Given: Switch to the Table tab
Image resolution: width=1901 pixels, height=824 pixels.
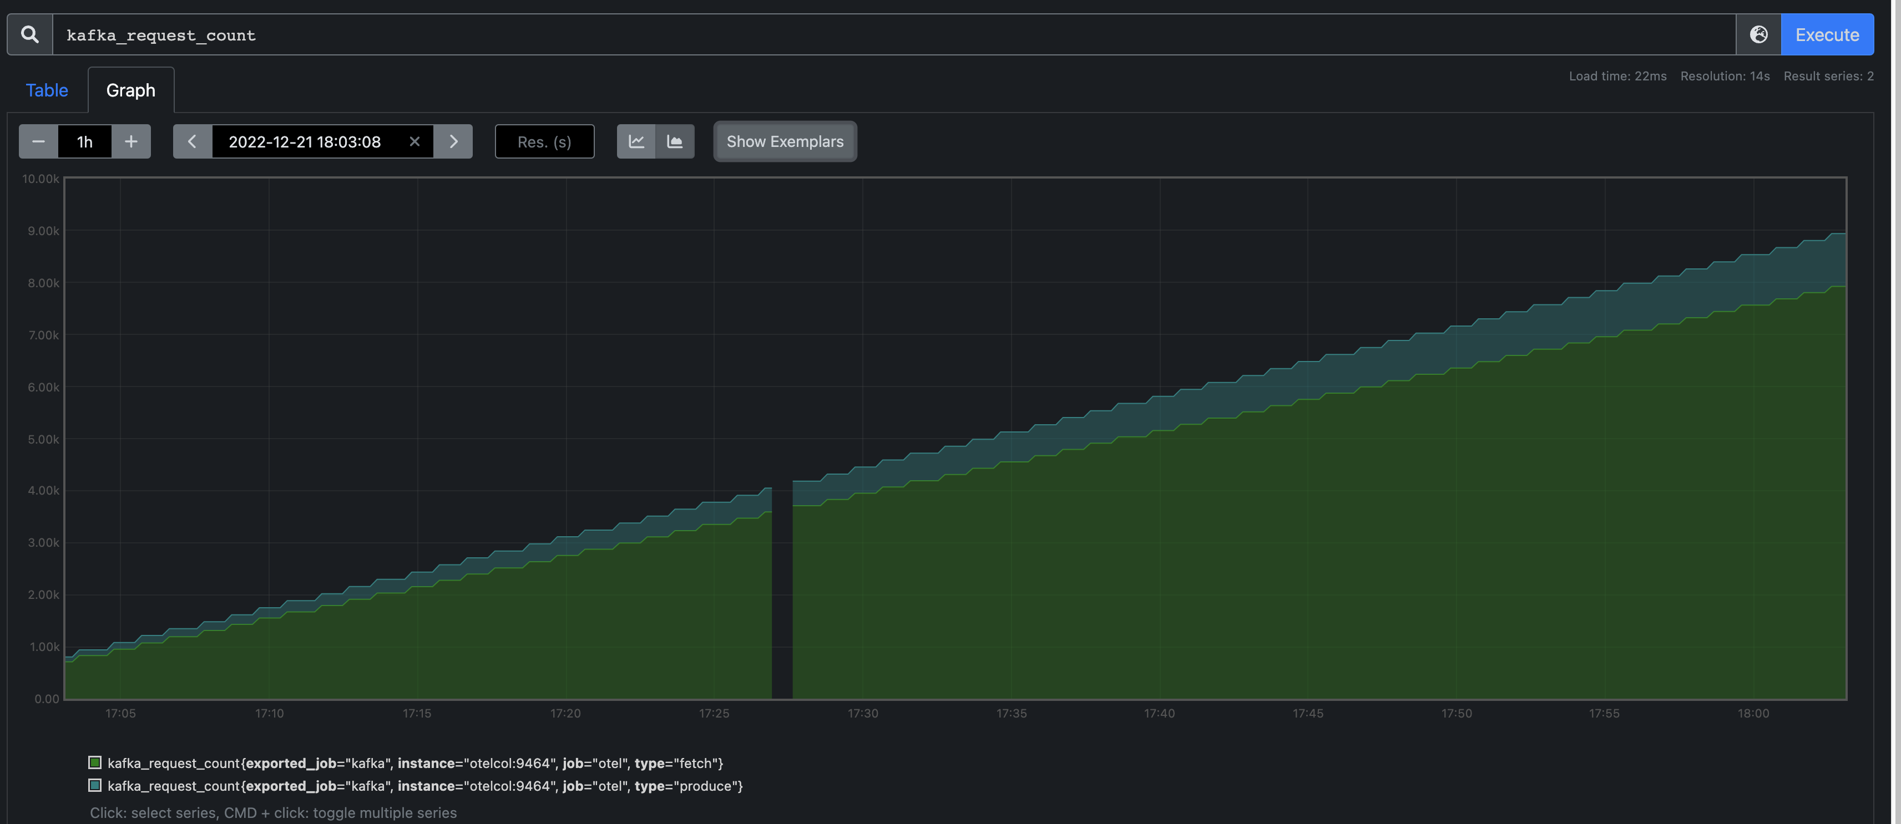Looking at the screenshot, I should (x=47, y=89).
